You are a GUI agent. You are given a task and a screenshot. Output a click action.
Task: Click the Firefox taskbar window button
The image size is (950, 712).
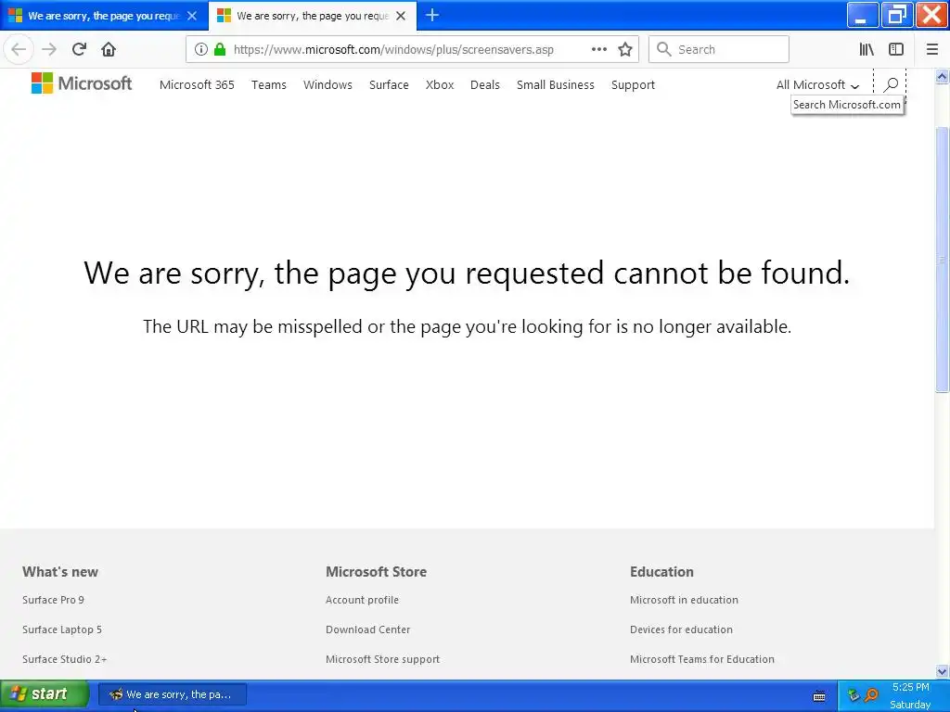[x=173, y=694]
